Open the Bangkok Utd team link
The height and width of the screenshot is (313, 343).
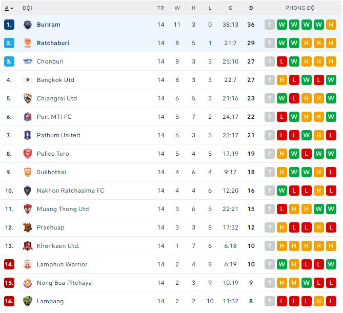[55, 80]
